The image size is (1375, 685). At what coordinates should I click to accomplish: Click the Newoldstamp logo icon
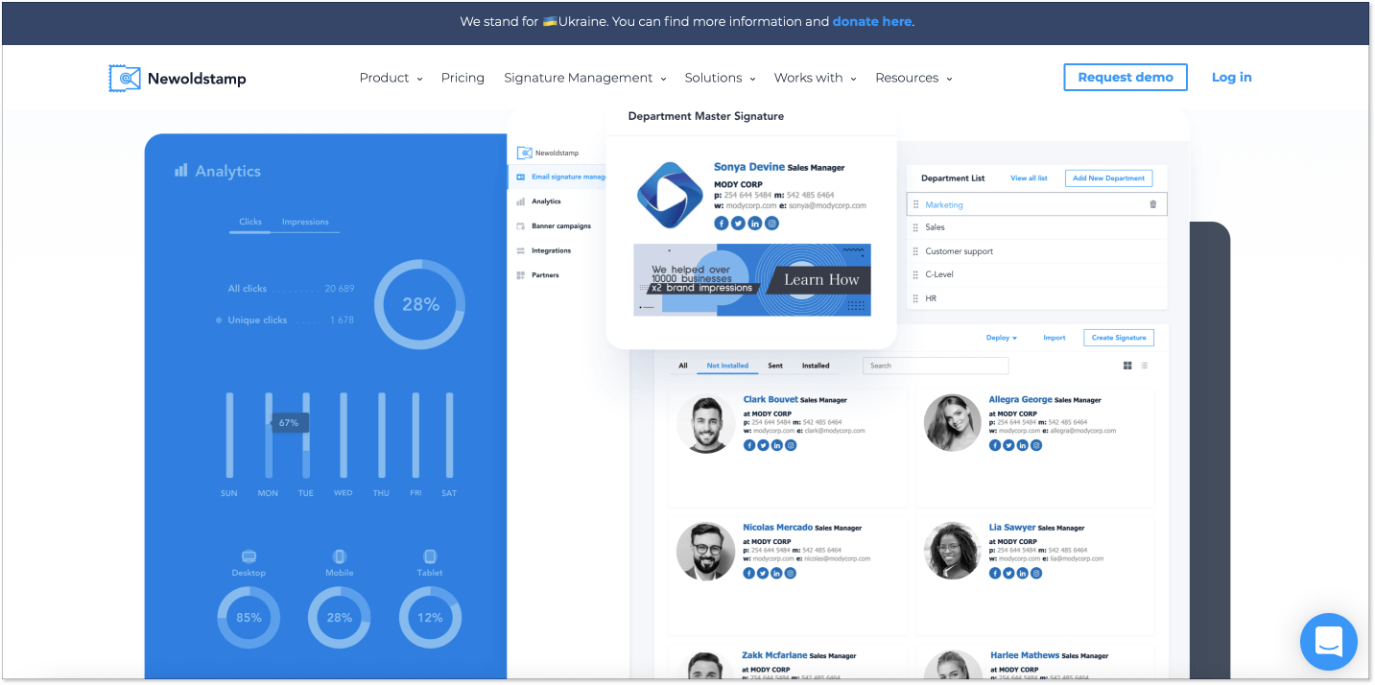(x=125, y=78)
